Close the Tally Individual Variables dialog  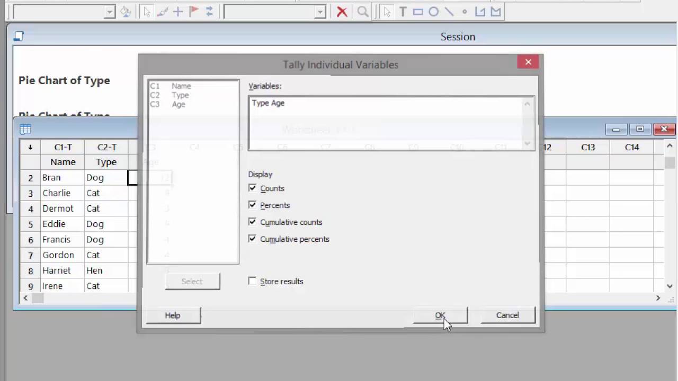point(528,62)
